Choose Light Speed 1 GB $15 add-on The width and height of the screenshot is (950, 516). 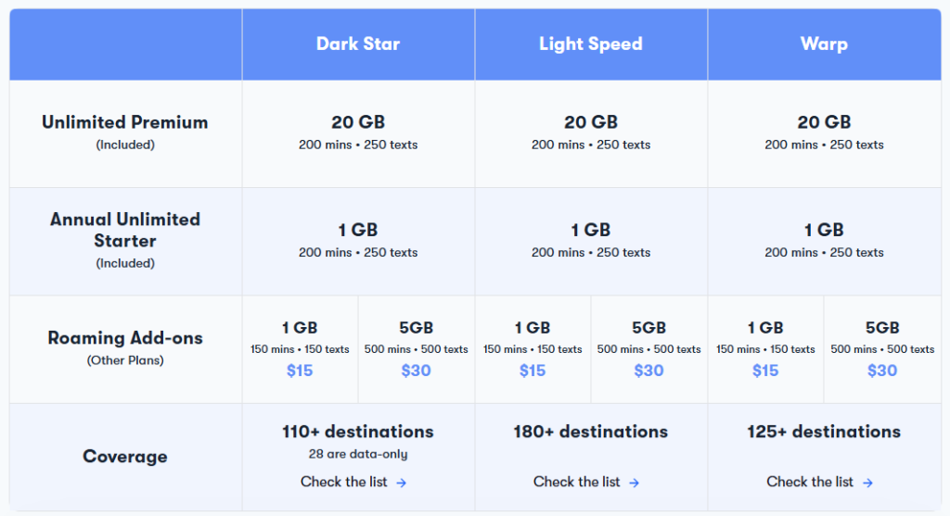click(x=533, y=349)
